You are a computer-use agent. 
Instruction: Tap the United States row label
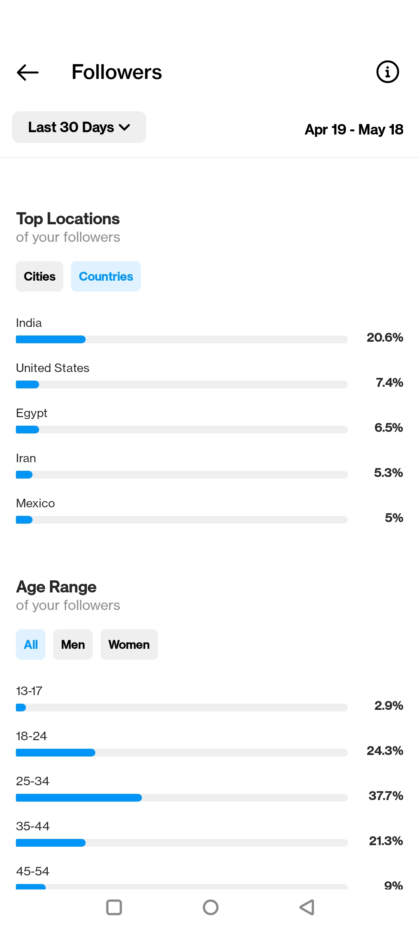[53, 368]
